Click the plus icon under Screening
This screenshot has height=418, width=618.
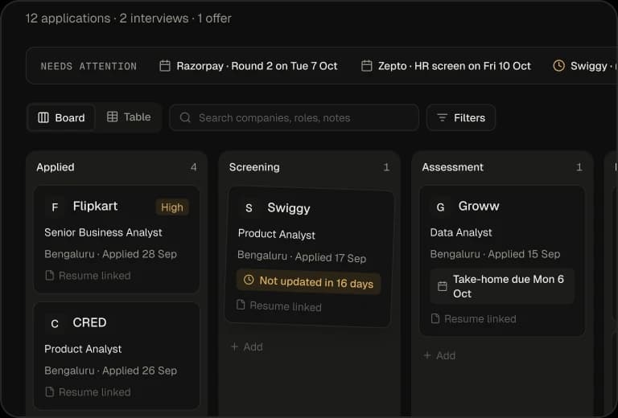point(234,346)
